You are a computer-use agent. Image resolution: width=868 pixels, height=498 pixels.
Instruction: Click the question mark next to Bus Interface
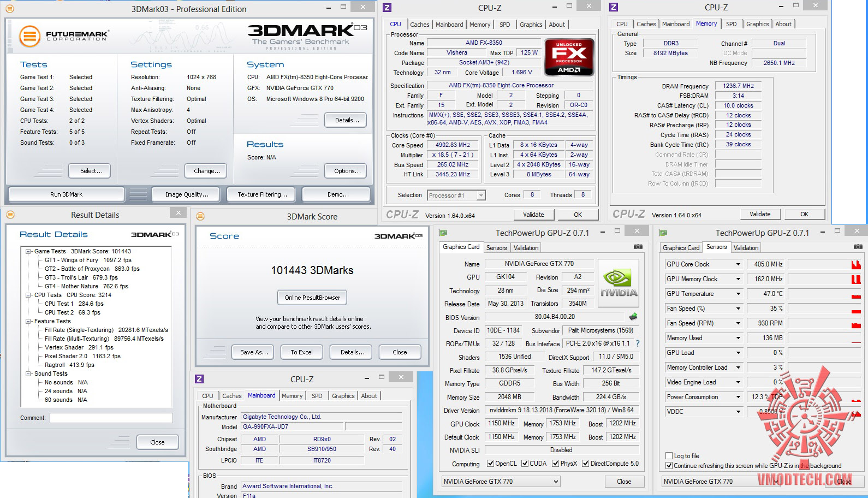637,343
